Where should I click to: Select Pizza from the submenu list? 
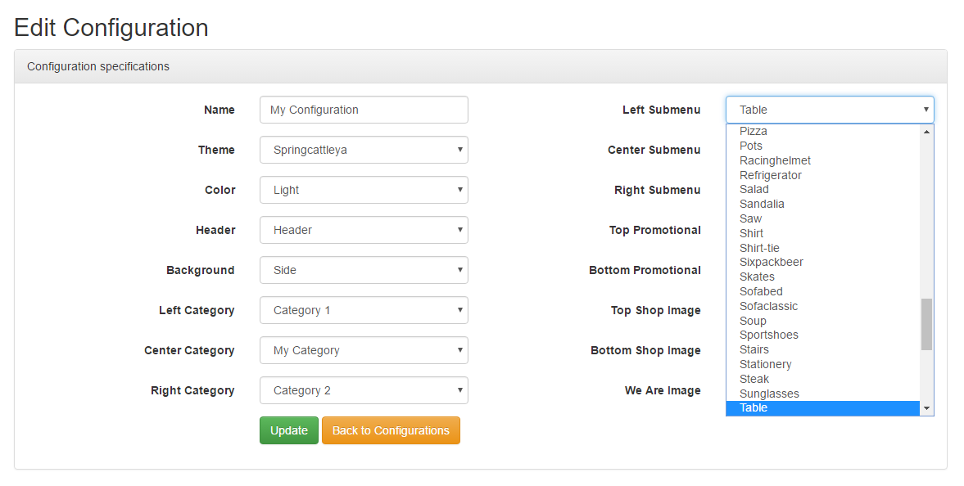coord(822,131)
